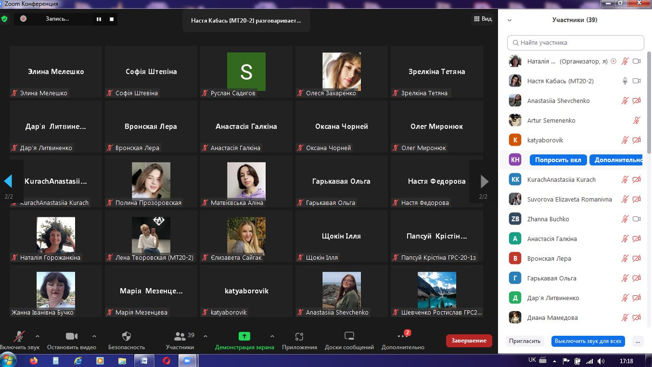The width and height of the screenshot is (652, 367).
Task: Click Дополнительно button in KH participant row
Action: [616, 160]
